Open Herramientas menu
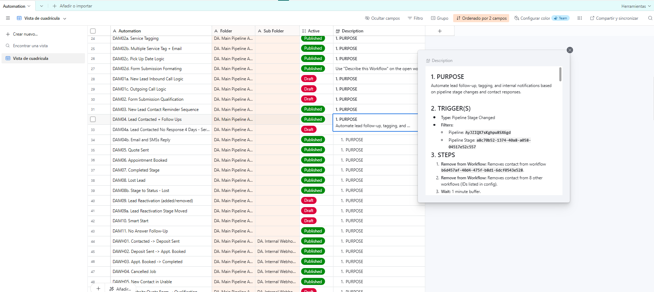 (x=636, y=6)
